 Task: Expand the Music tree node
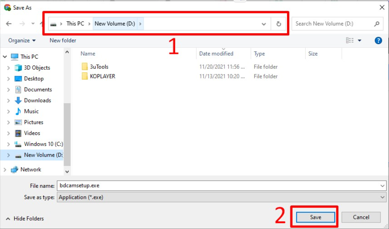tap(8, 111)
